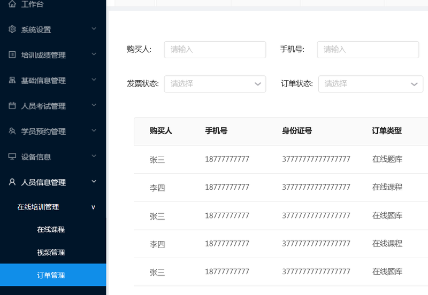Focus the 手机号 input field
This screenshot has width=428, height=295.
[x=368, y=50]
